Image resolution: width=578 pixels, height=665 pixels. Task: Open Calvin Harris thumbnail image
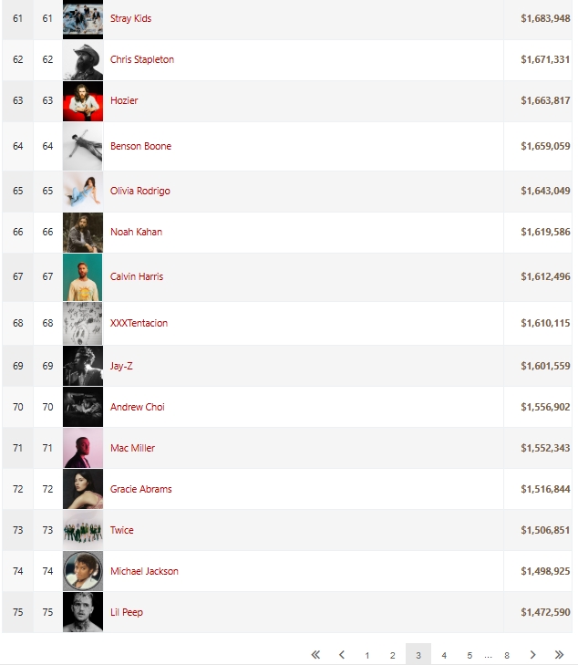pos(83,277)
